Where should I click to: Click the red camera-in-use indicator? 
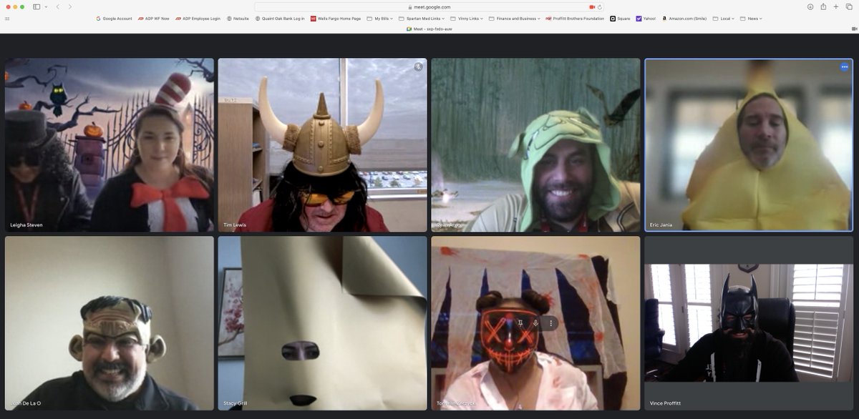592,6
